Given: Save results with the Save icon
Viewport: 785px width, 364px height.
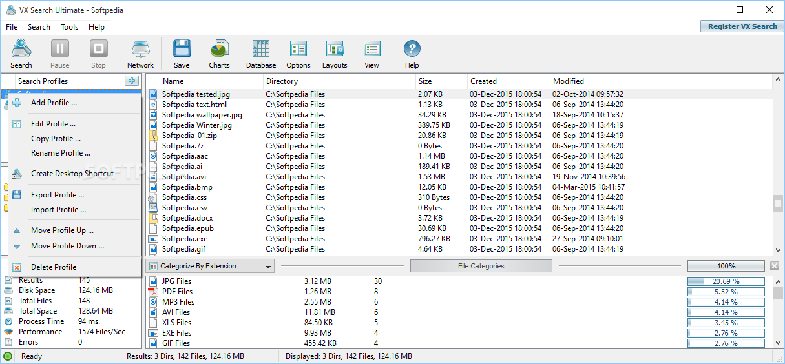Looking at the screenshot, I should pos(182,54).
